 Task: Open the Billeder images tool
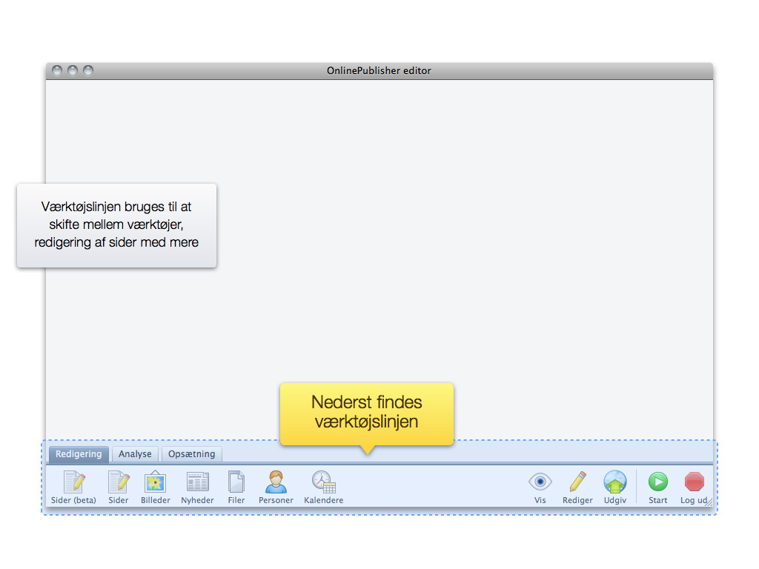(155, 487)
